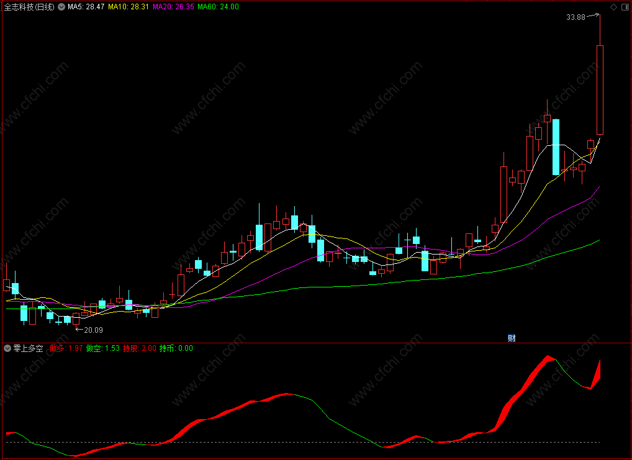Click the 零上多空 indicator name
Screen dimensions: 632x460
pyautogui.click(x=28, y=348)
